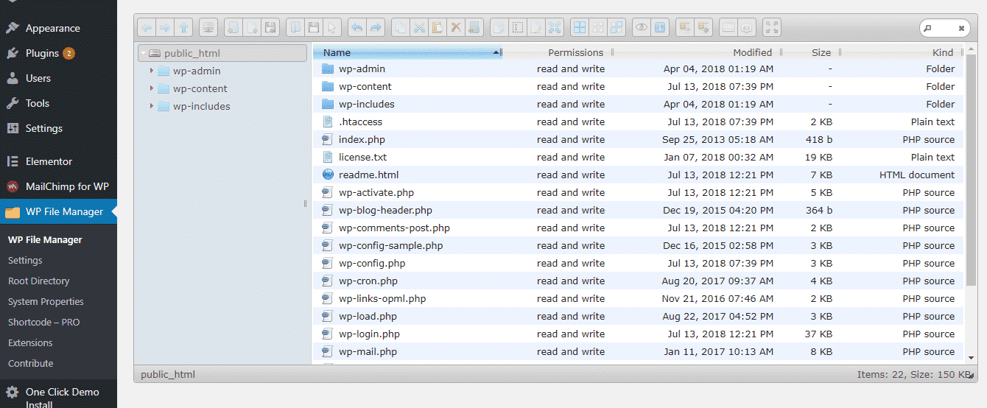Select the index.php file row
Viewport: 987px width, 408px height.
[x=639, y=139]
